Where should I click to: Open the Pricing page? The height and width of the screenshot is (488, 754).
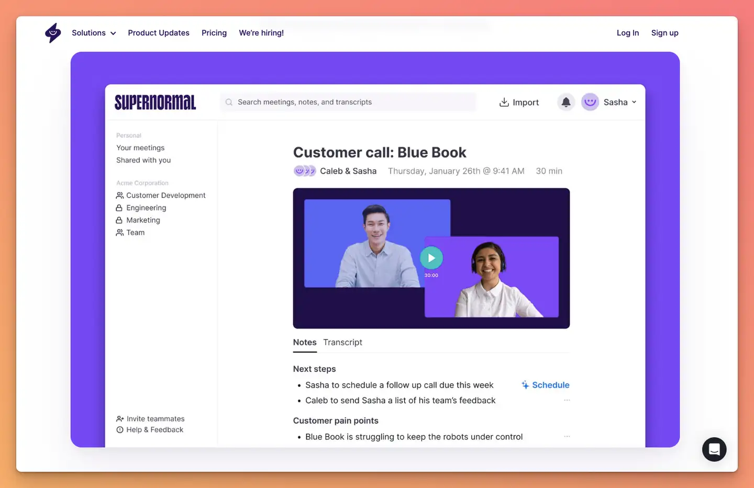214,33
